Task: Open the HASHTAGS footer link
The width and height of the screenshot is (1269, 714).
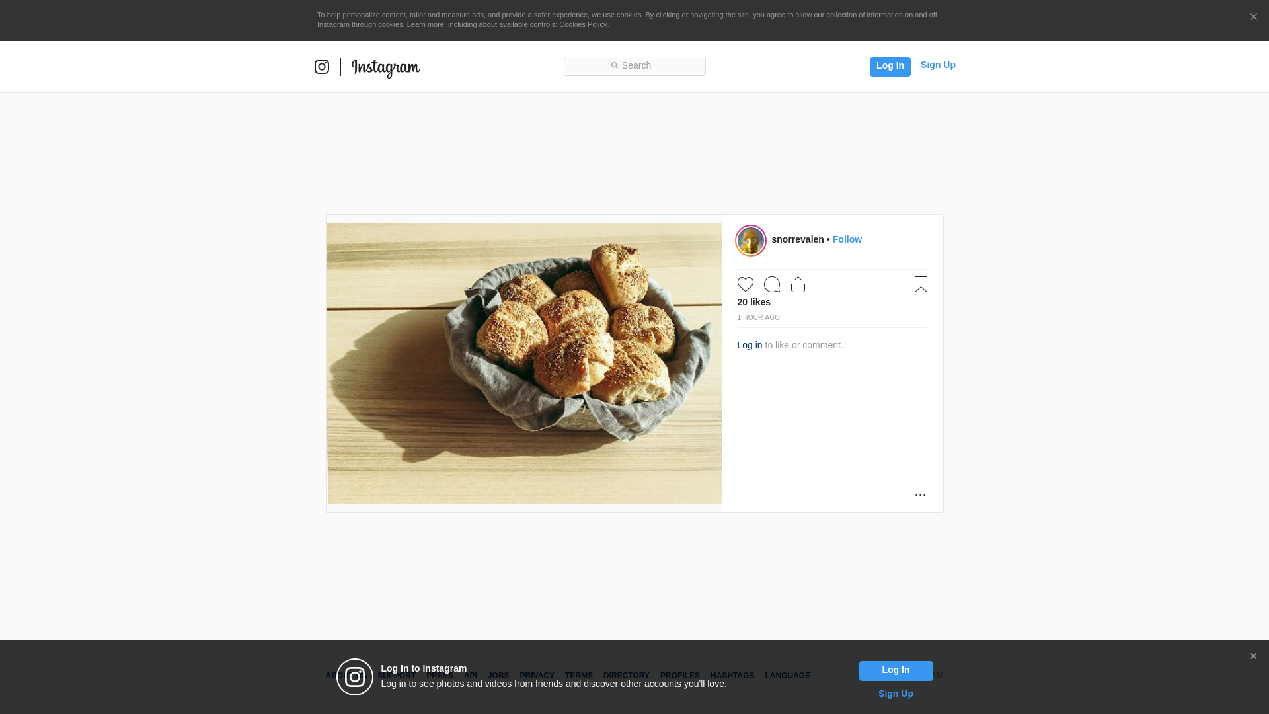Action: click(732, 676)
